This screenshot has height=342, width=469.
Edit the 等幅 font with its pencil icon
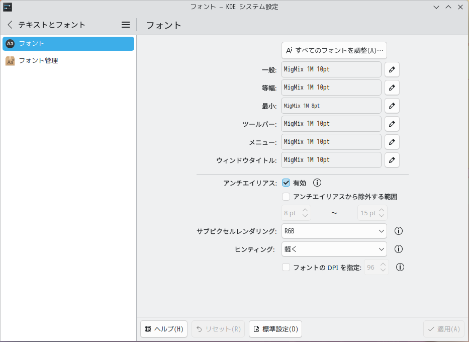[392, 88]
